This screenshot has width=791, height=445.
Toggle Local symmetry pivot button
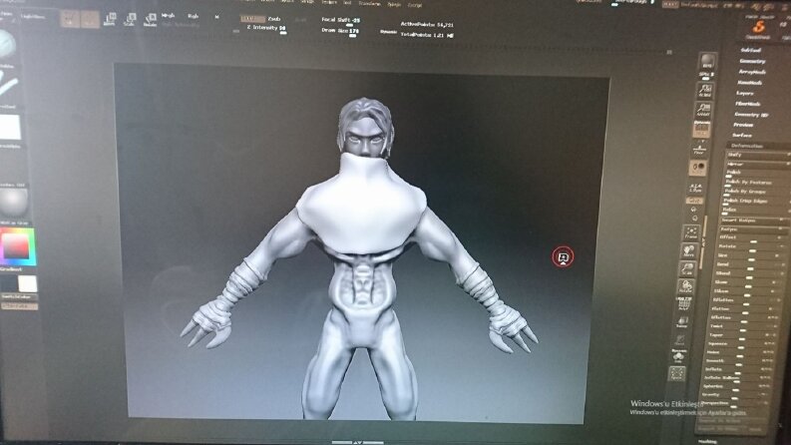(698, 168)
